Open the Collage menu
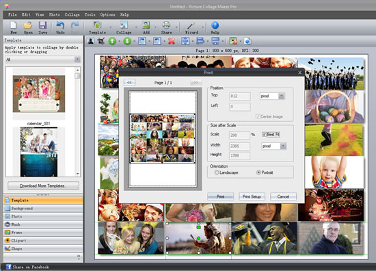Viewport: 376px width, 271px height. [72, 14]
